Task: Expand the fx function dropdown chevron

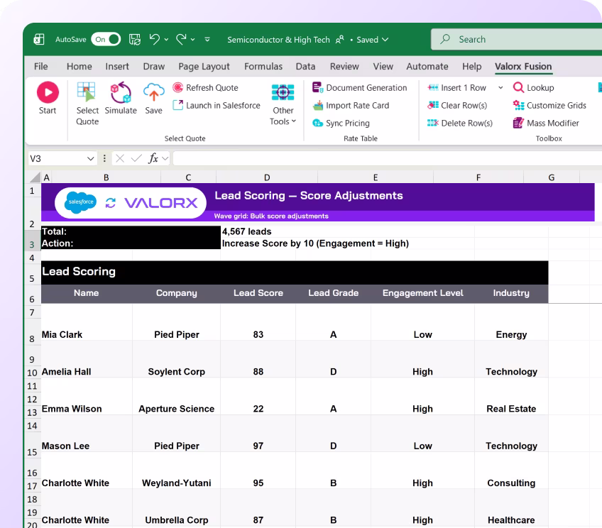Action: tap(165, 158)
